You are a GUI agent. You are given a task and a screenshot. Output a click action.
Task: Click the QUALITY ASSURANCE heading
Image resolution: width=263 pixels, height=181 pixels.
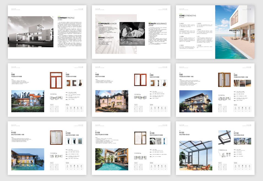coord(158,24)
